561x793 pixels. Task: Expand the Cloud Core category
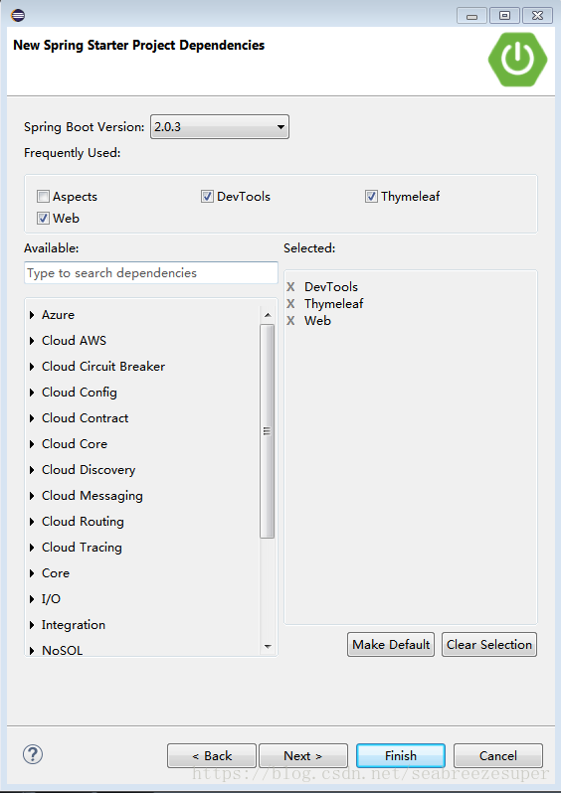tap(32, 444)
